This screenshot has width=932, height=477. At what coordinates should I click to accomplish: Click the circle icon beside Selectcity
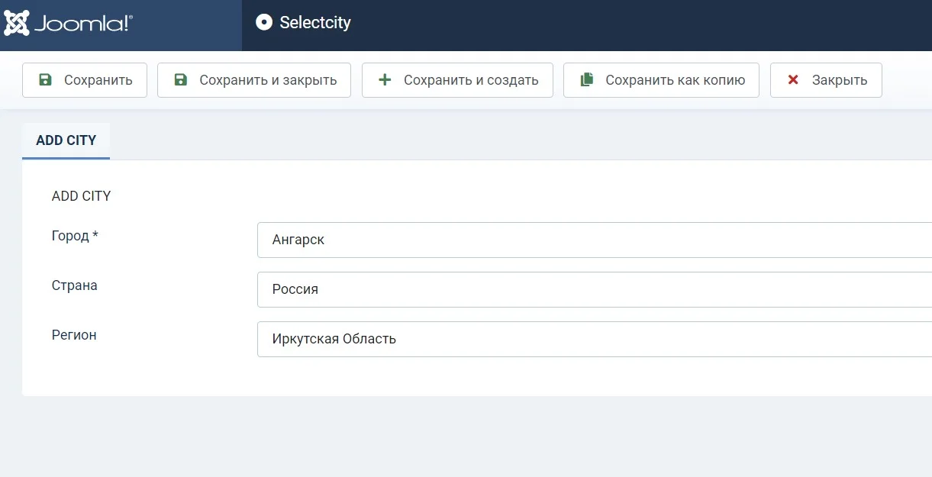click(264, 23)
